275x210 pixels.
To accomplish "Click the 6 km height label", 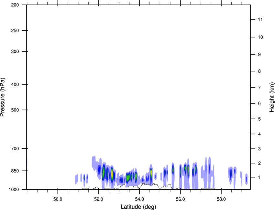I will point(259,103).
